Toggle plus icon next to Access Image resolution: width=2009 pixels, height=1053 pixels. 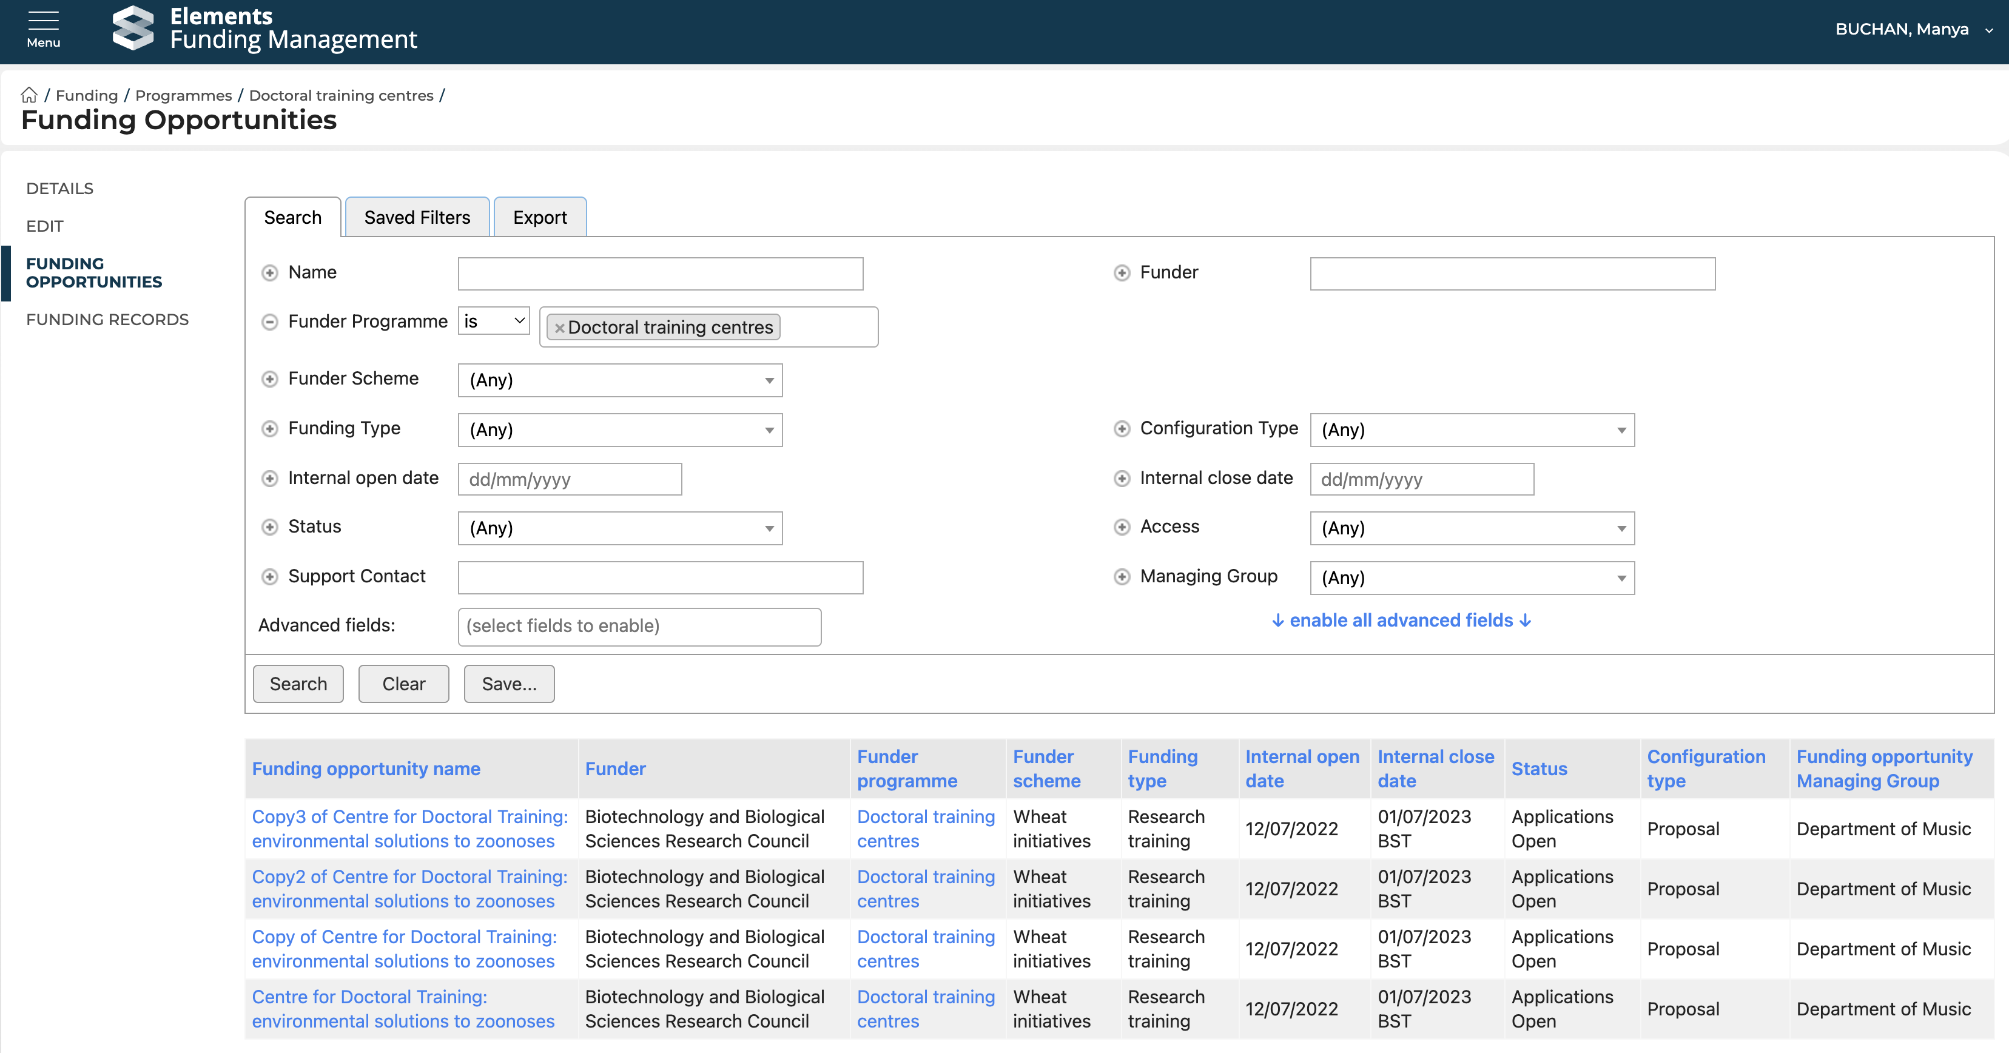point(1122,527)
